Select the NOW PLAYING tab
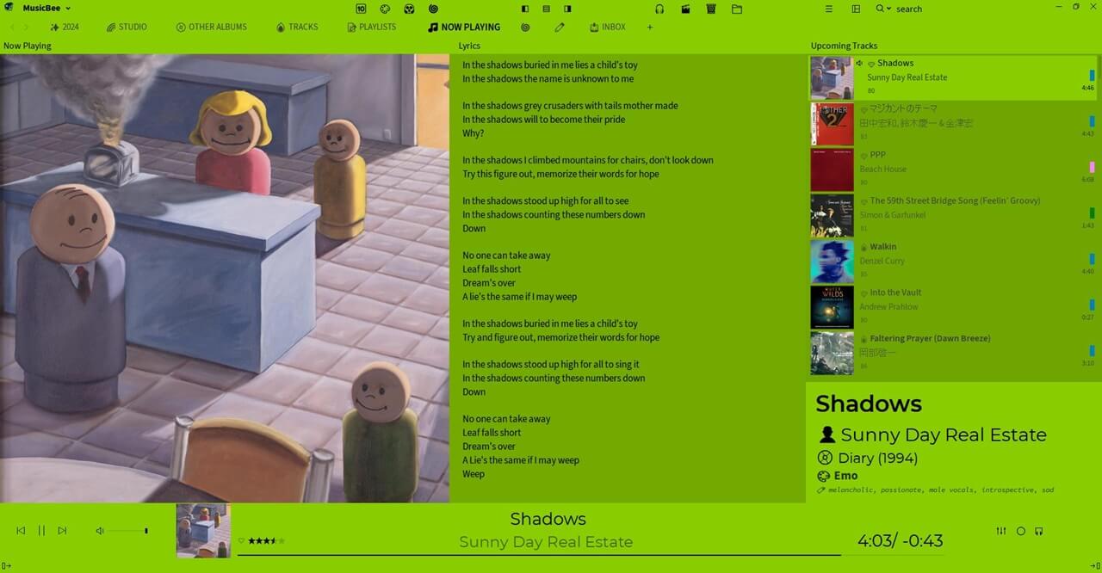This screenshot has width=1102, height=573. (x=464, y=28)
